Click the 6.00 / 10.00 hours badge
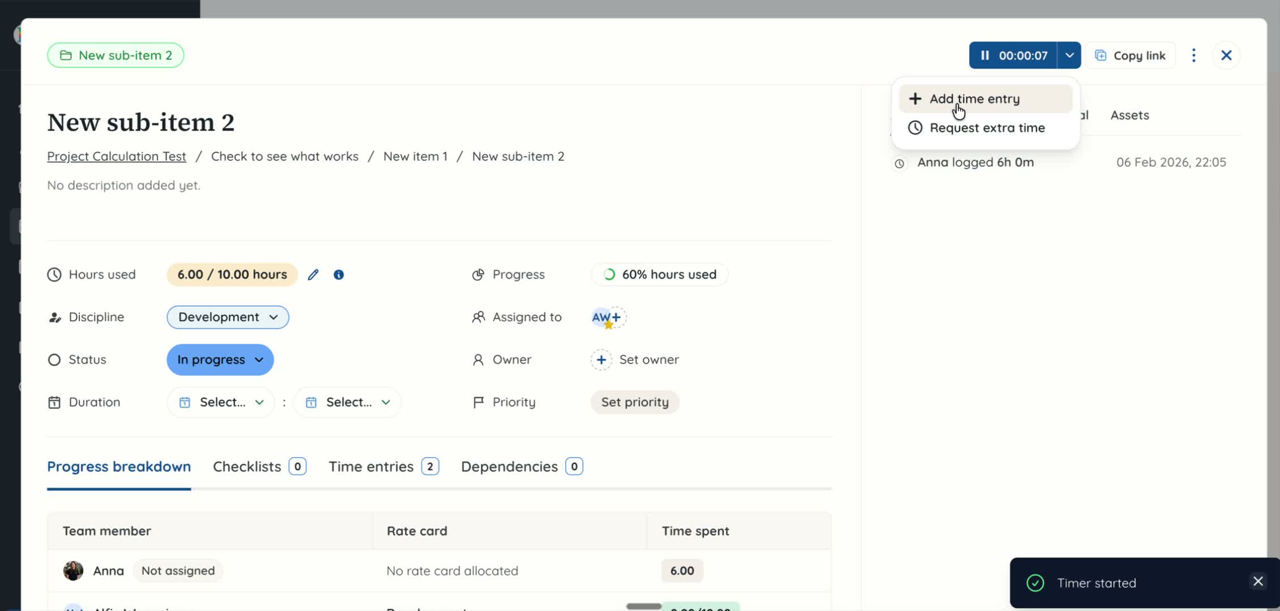Image resolution: width=1280 pixels, height=611 pixels. click(x=232, y=275)
